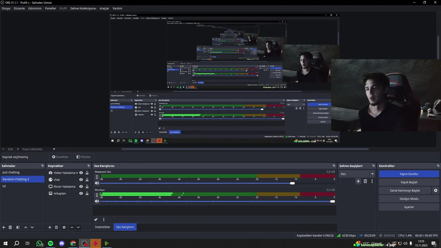
Task: Open source Filtreler button
Action: (83, 157)
